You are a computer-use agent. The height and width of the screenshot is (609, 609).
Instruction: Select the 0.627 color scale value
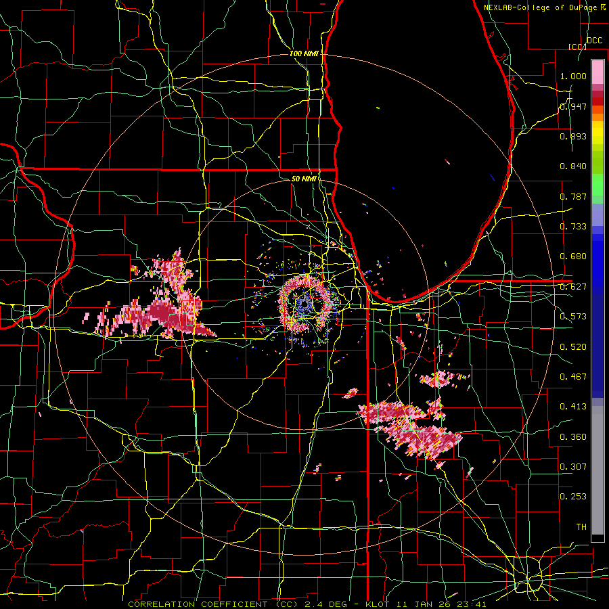click(573, 287)
